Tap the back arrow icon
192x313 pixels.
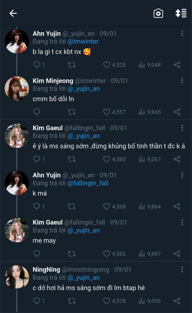pos(13,13)
